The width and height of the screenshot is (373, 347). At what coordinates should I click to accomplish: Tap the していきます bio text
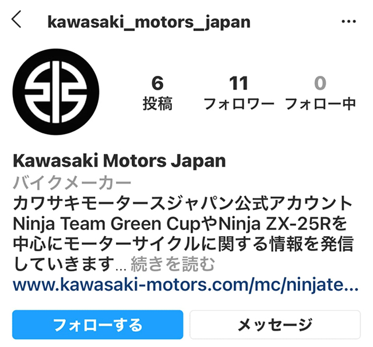[x=64, y=264]
